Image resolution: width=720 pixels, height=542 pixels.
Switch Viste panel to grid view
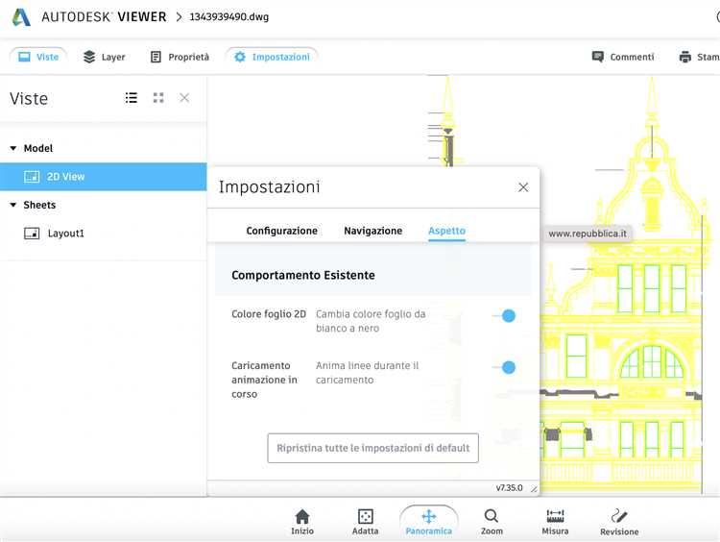coord(158,98)
